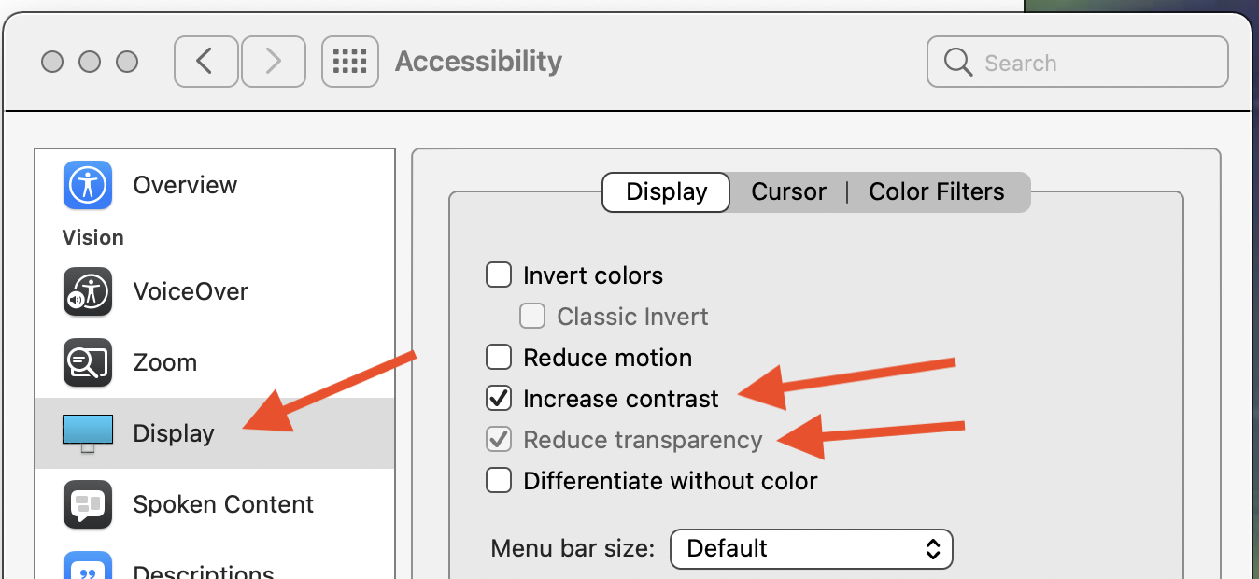
Task: Enable Differentiate without color checkbox
Action: click(500, 481)
